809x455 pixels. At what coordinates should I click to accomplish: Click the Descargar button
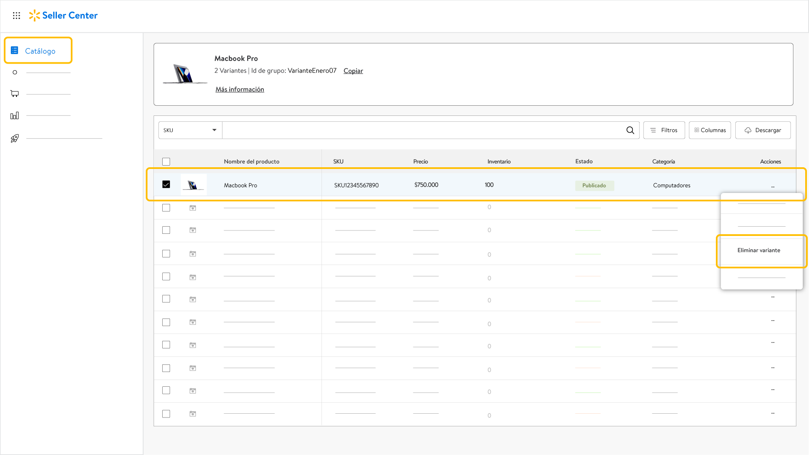coord(763,130)
